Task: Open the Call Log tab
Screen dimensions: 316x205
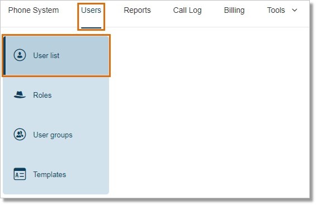Action: pos(187,10)
